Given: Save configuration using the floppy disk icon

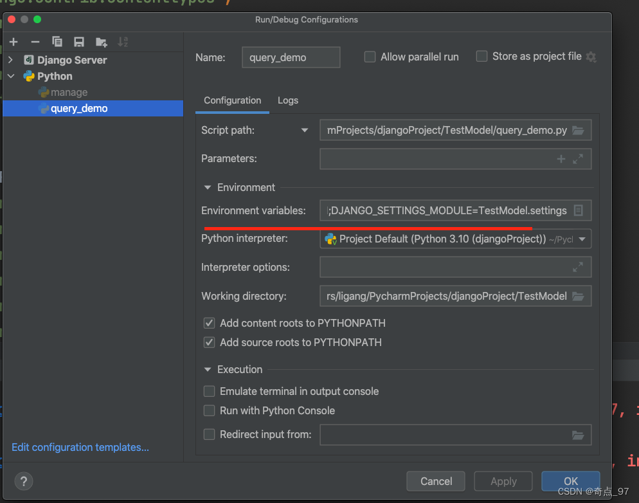Looking at the screenshot, I should (78, 42).
